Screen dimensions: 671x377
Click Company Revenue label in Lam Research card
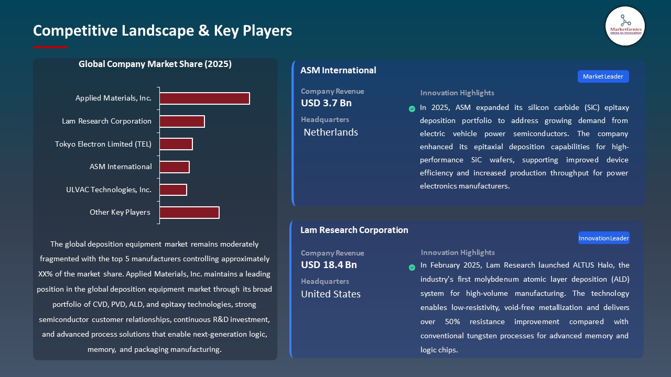point(332,253)
